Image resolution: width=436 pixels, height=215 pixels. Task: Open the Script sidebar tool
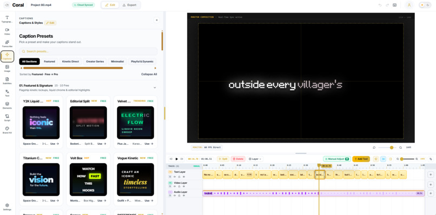click(7, 118)
